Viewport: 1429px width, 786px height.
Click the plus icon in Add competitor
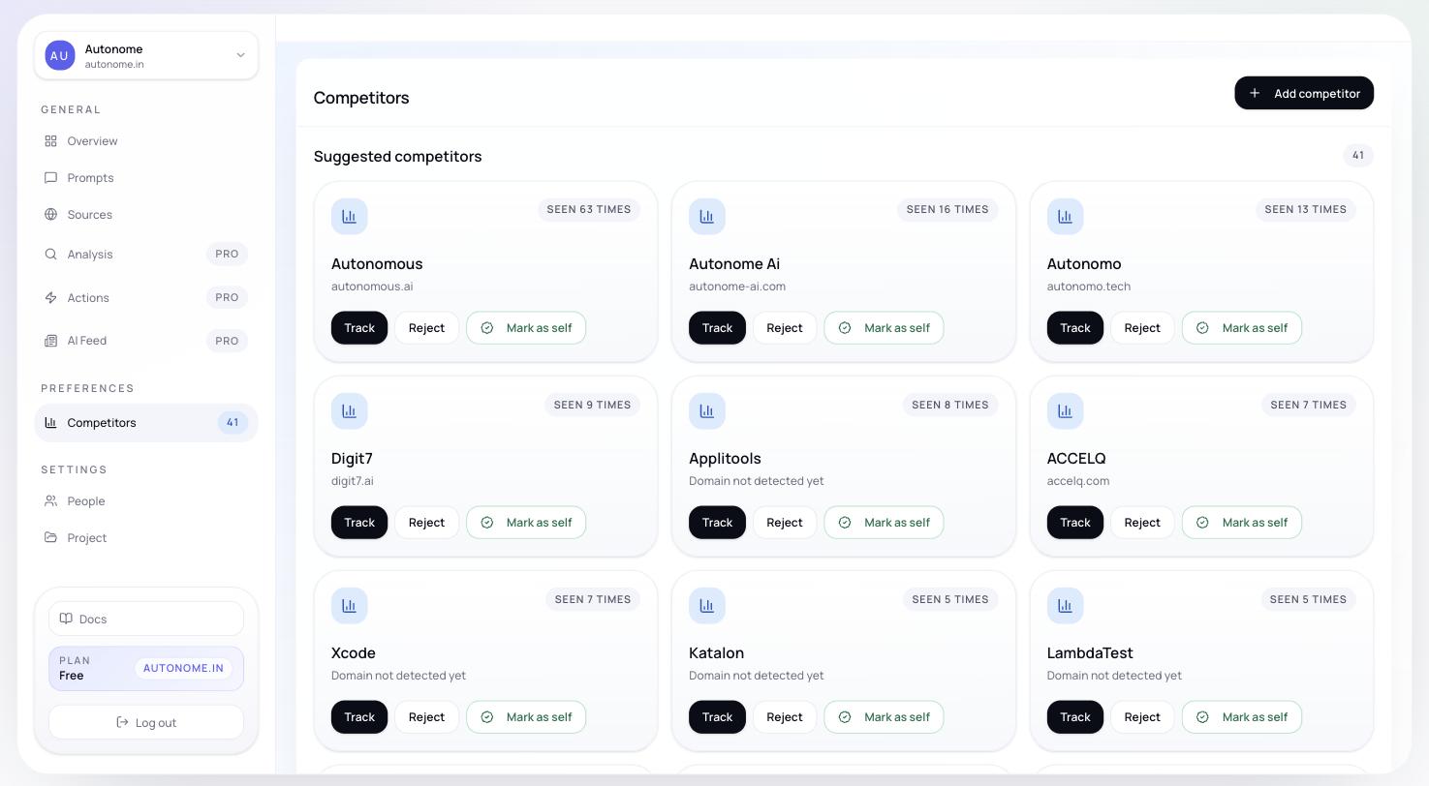pyautogui.click(x=1255, y=93)
